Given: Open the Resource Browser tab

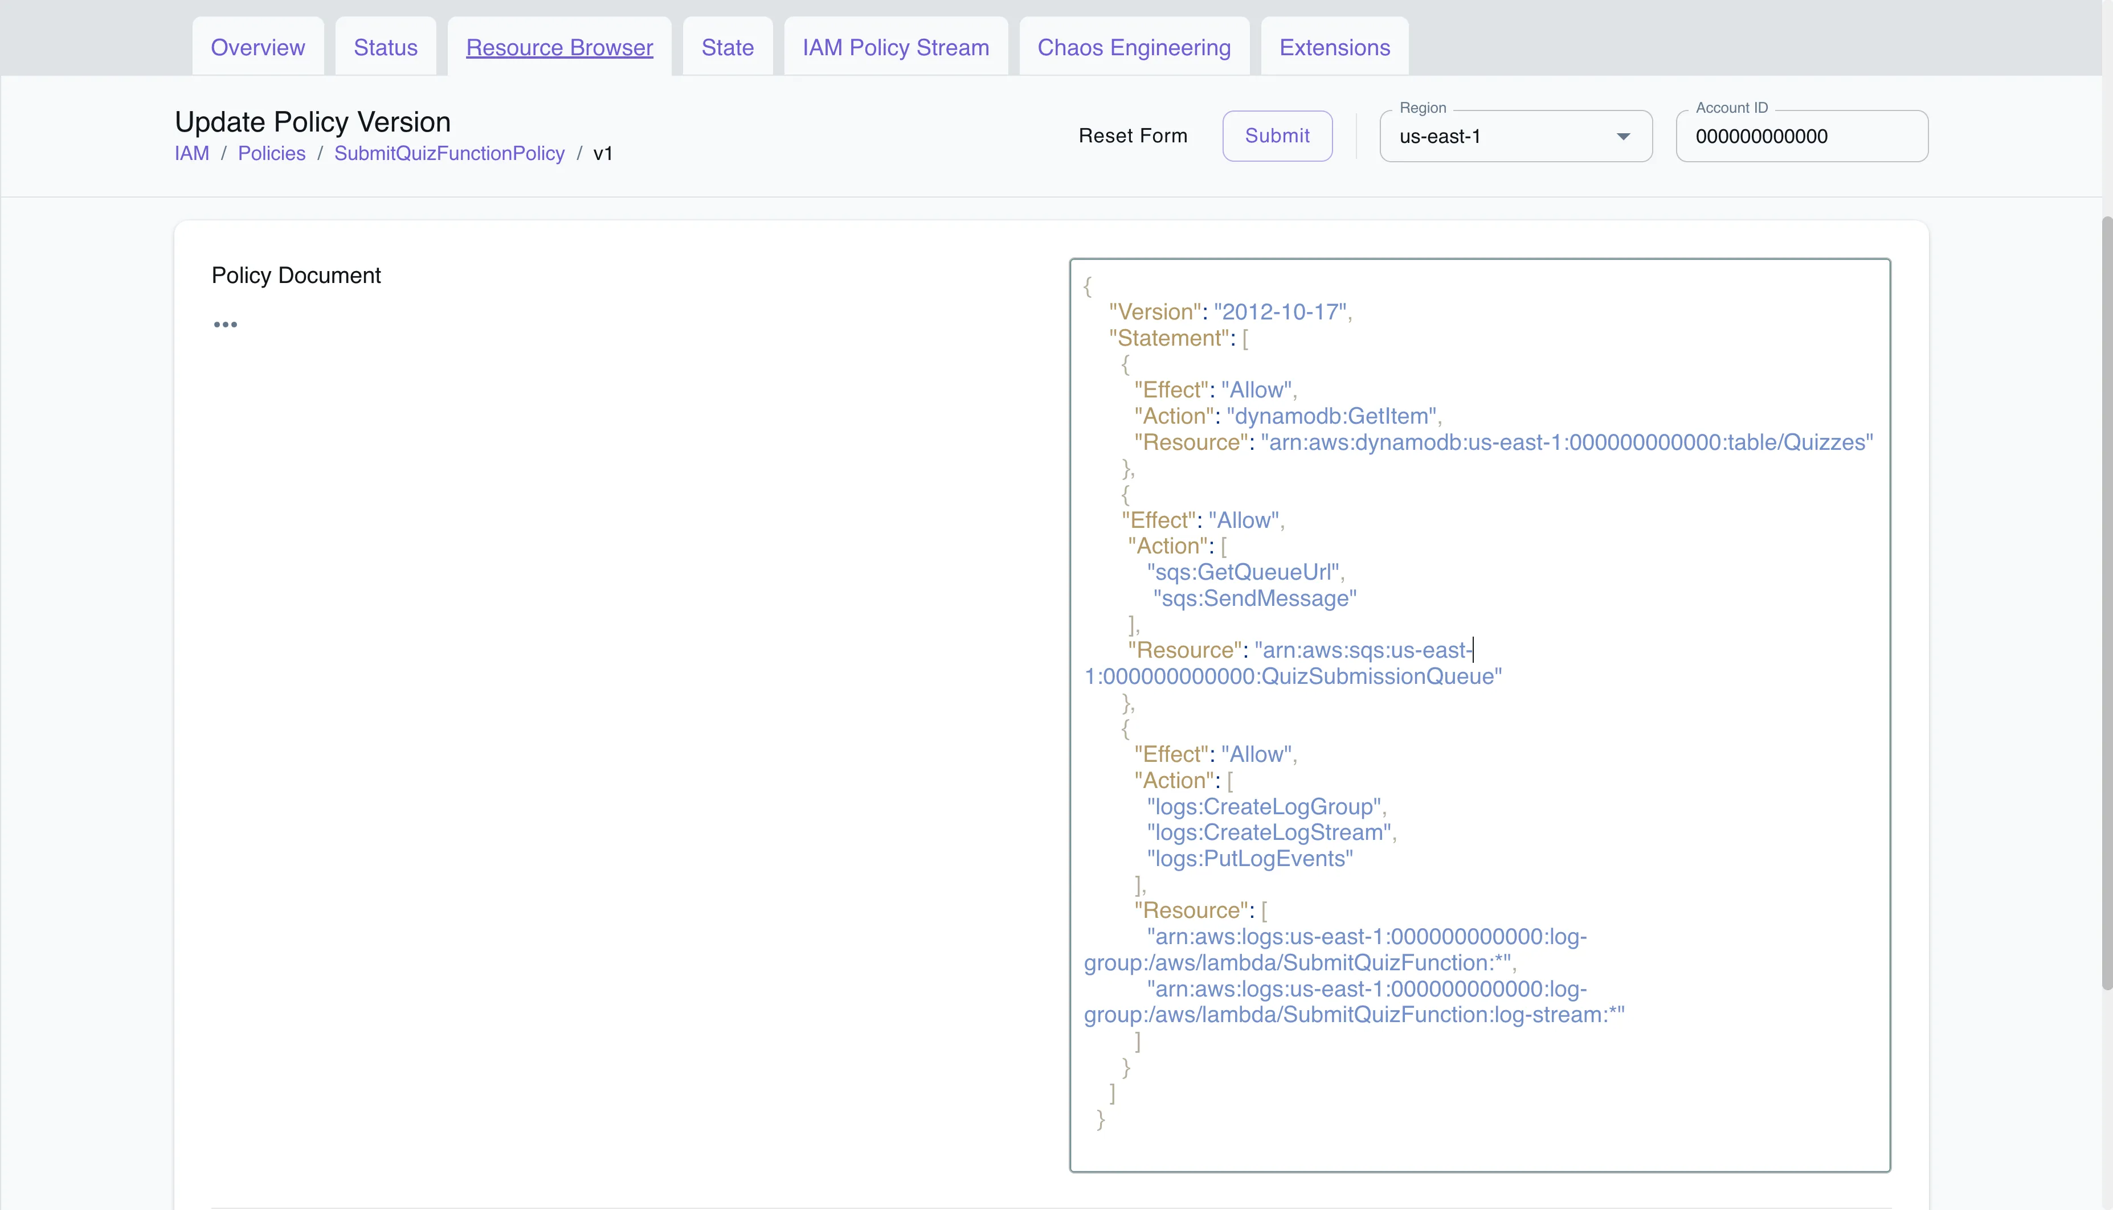Looking at the screenshot, I should [x=559, y=47].
